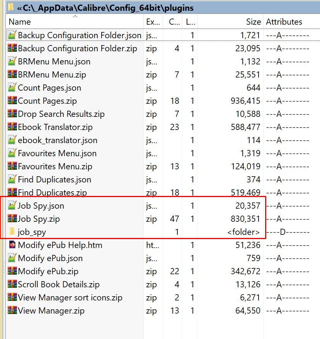
Task: Click the size value 51,236
Action: coord(248,245)
